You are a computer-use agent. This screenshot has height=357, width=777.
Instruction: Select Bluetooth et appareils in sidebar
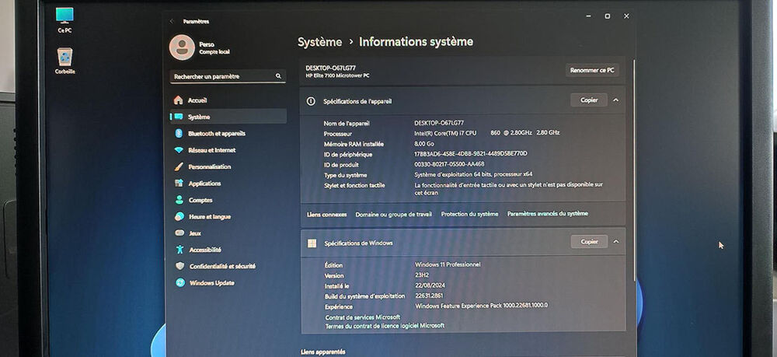coord(228,133)
